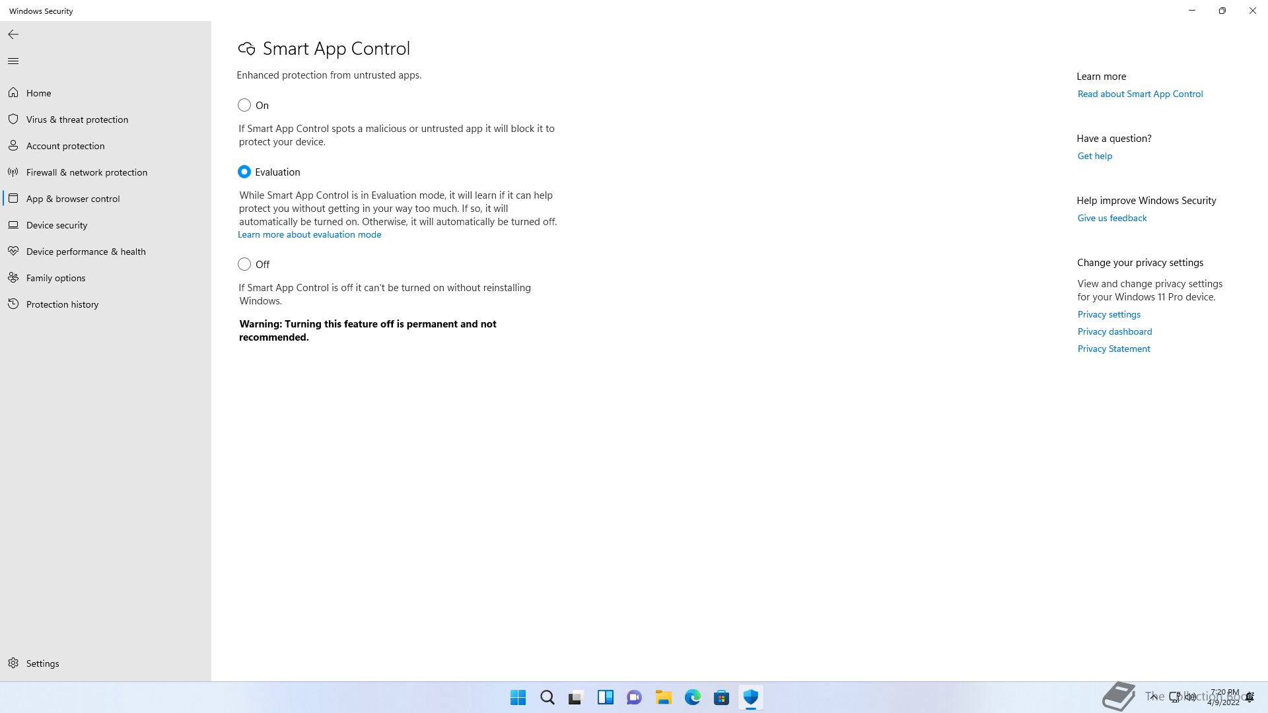Image resolution: width=1268 pixels, height=713 pixels.
Task: Click the Settings gear icon
Action: point(13,663)
